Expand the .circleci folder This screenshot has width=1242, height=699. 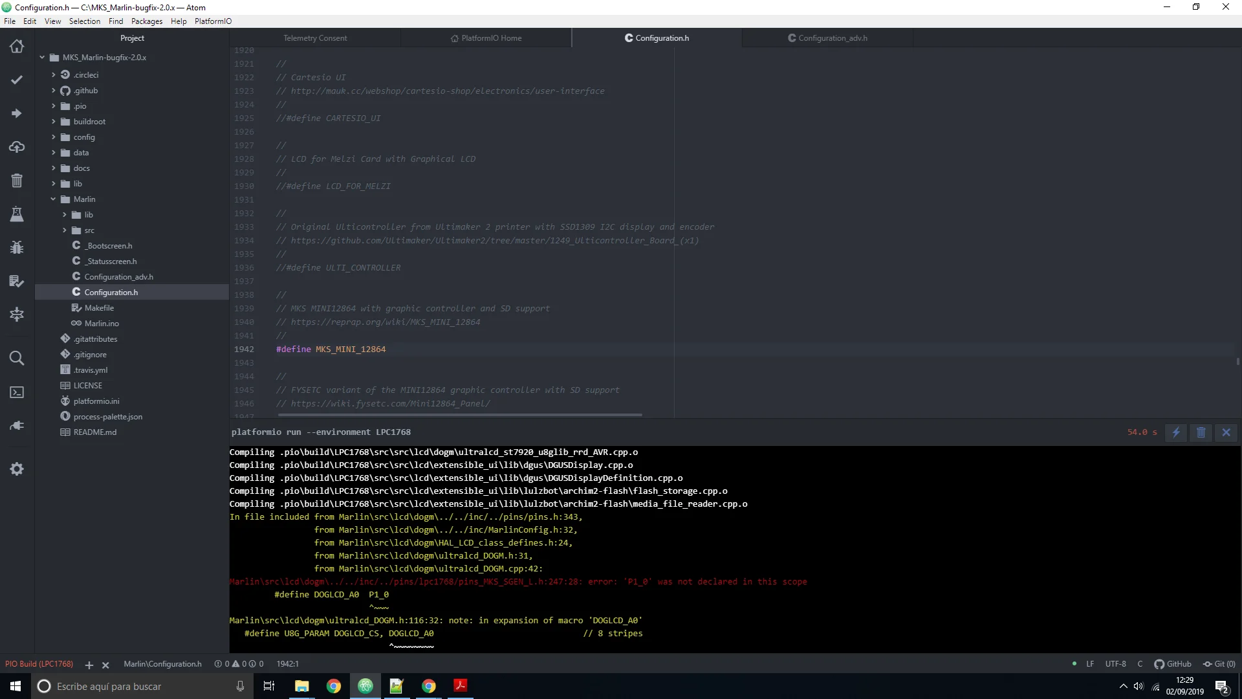click(x=54, y=75)
